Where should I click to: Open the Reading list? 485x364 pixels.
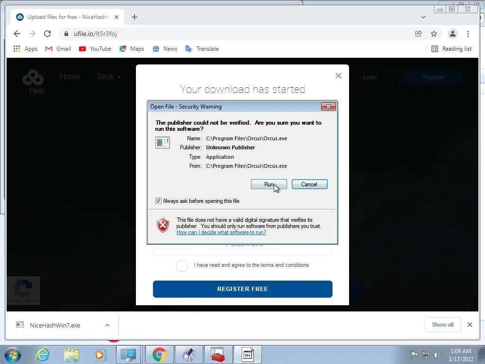(x=451, y=49)
